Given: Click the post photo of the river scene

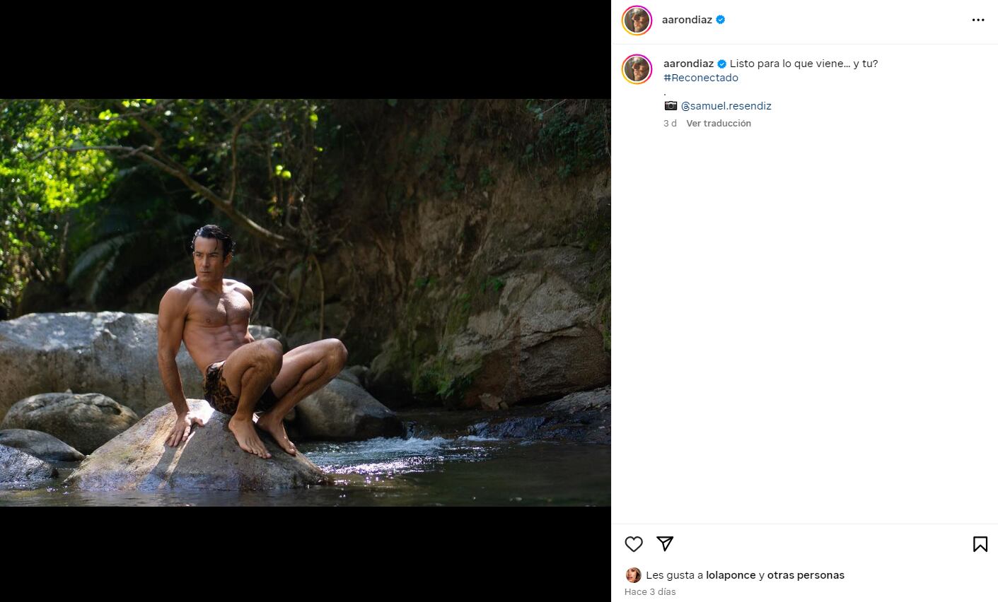Looking at the screenshot, I should coord(306,302).
